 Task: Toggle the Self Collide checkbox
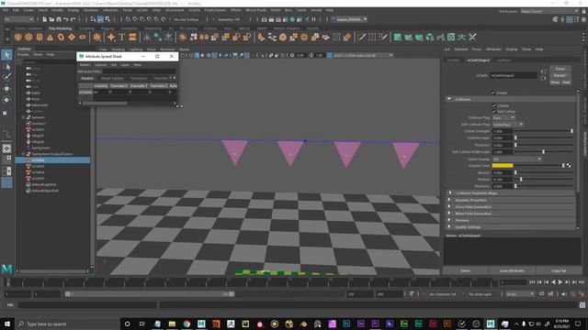pyautogui.click(x=494, y=112)
